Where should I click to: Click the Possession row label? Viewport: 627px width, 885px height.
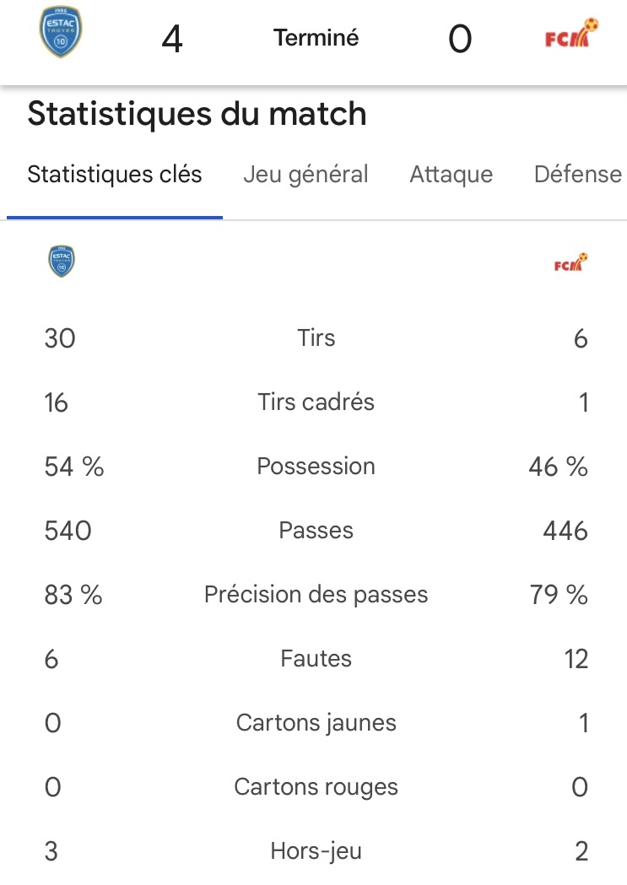(x=316, y=467)
